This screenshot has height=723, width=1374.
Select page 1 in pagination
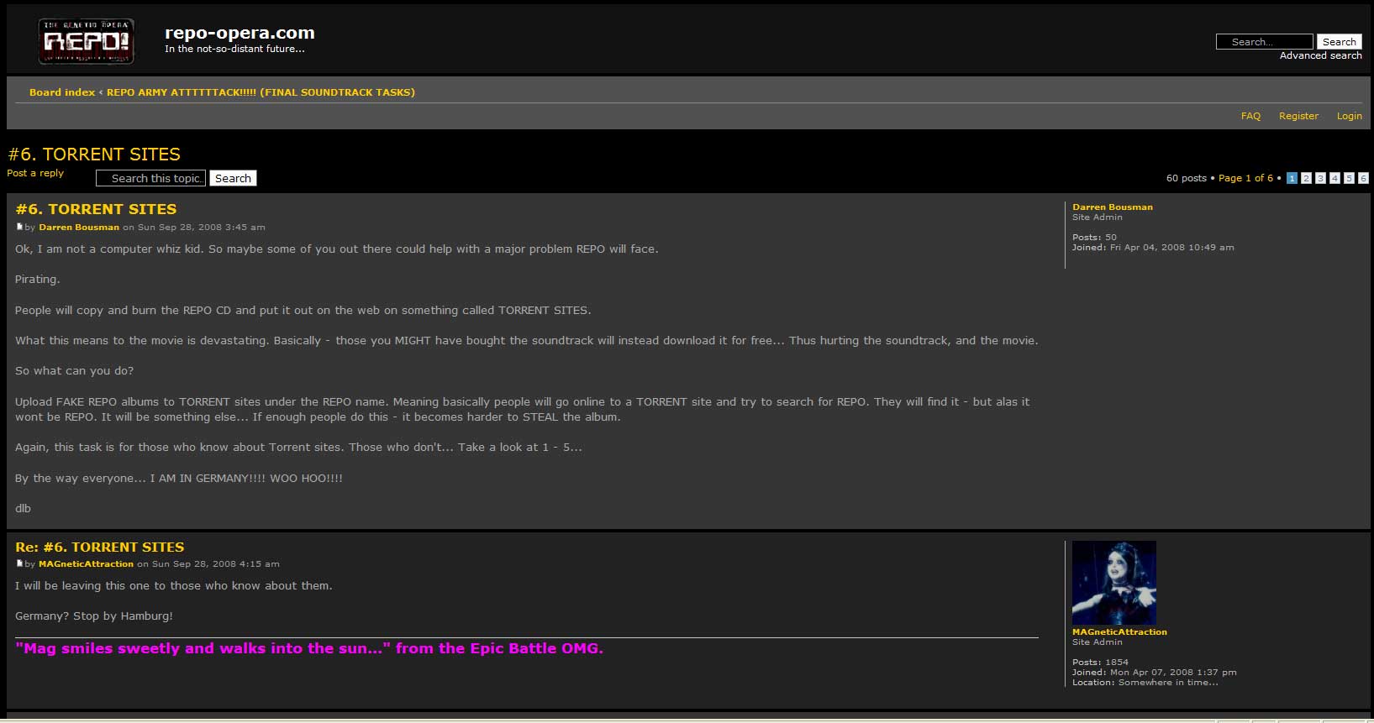pyautogui.click(x=1292, y=178)
